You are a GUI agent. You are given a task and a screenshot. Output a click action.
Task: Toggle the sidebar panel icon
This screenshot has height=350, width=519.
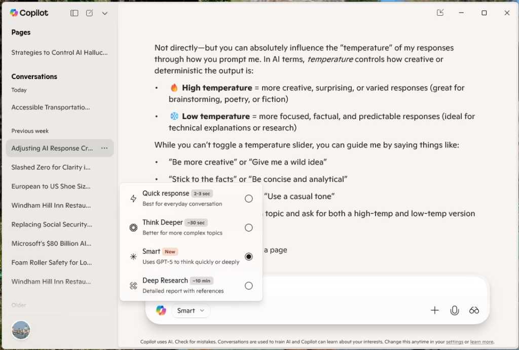[74, 13]
